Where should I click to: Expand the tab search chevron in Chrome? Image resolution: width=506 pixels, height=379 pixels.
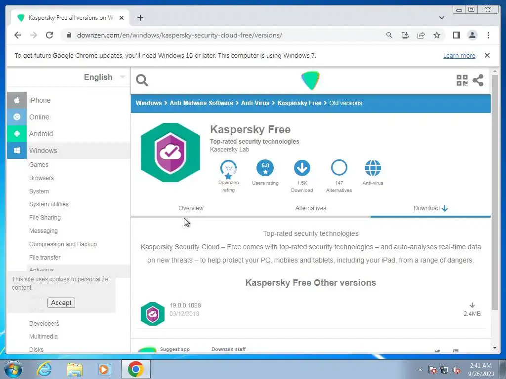click(441, 18)
